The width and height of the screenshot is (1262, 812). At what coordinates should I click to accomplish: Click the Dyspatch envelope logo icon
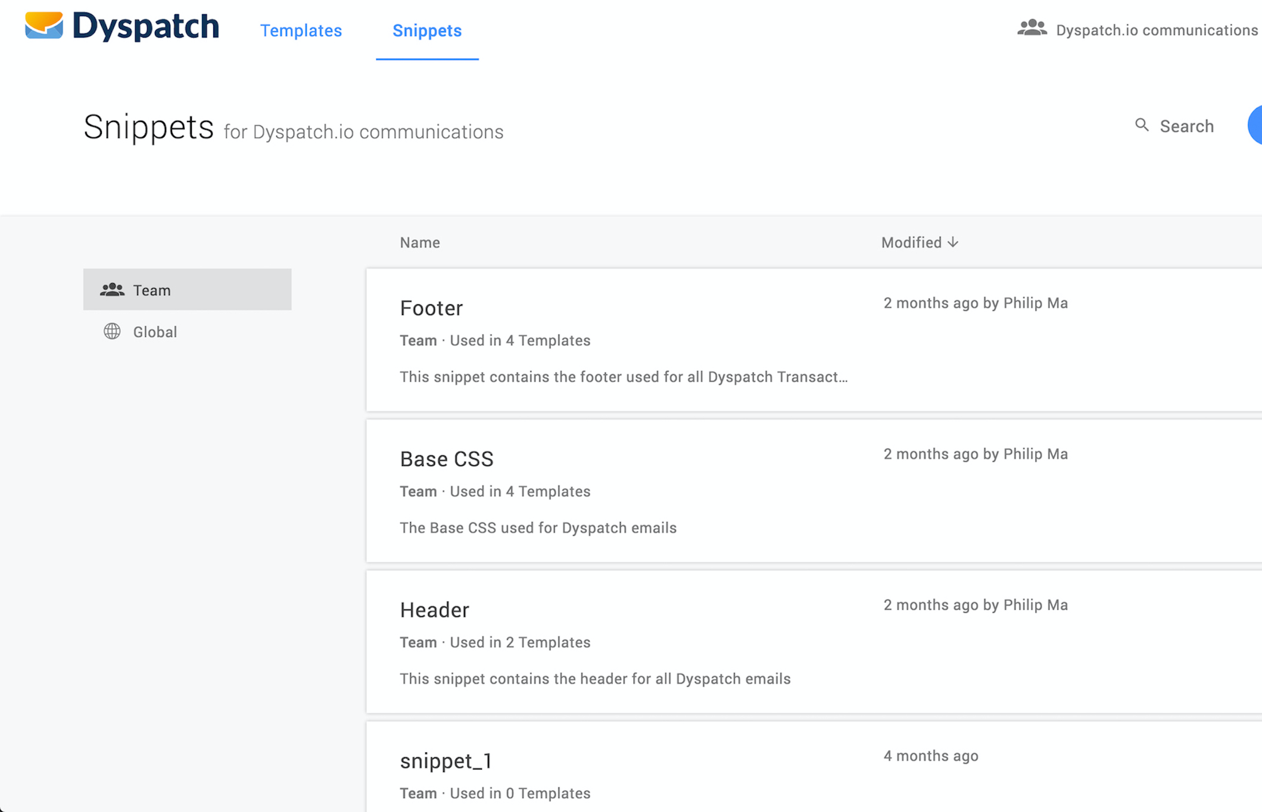pyautogui.click(x=44, y=26)
